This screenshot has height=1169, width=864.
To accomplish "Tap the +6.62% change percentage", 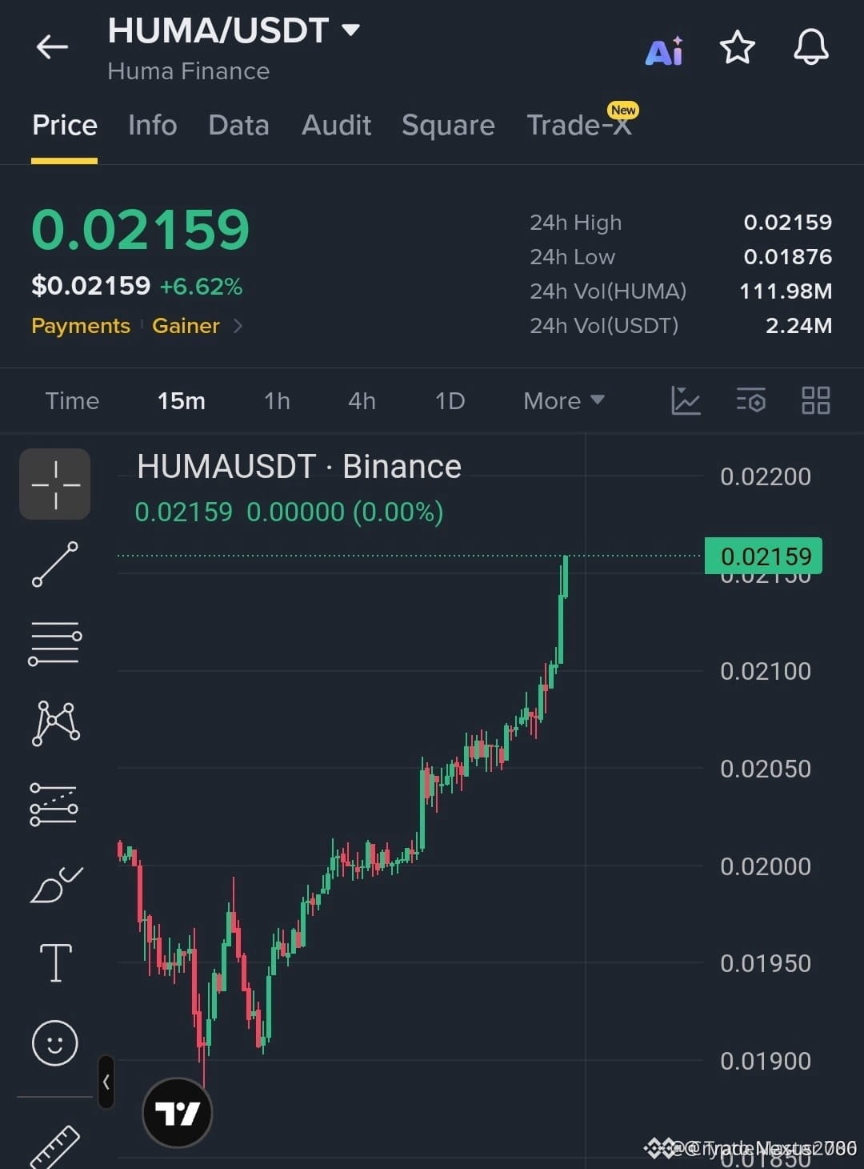I will click(201, 287).
